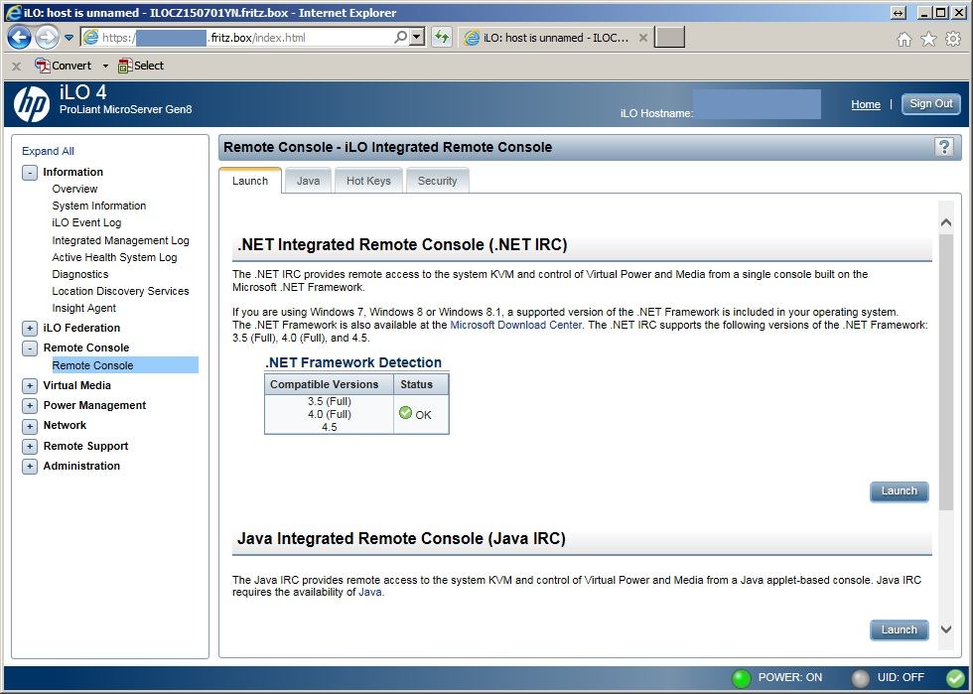Click the browser Home icon
973x694 pixels.
pyautogui.click(x=904, y=40)
